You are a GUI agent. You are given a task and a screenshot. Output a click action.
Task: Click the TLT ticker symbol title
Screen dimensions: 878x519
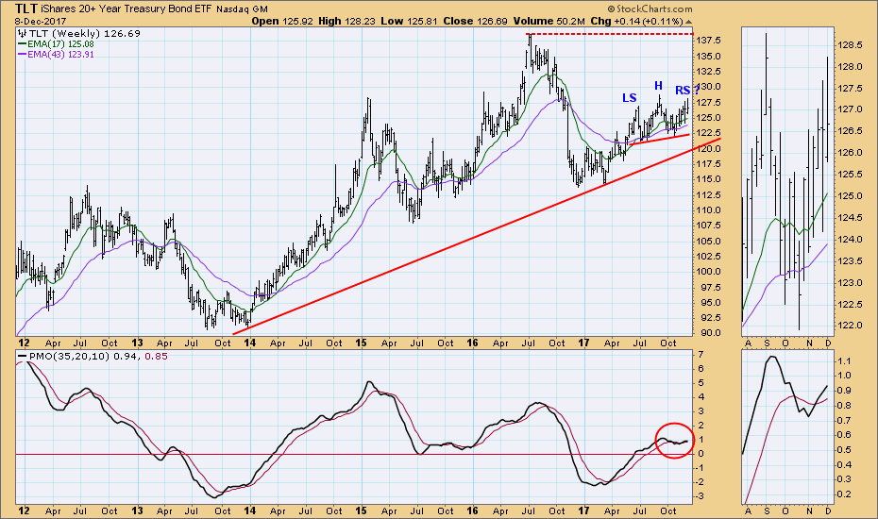[x=25, y=8]
